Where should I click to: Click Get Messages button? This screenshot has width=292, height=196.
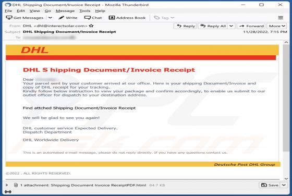point(25,18)
